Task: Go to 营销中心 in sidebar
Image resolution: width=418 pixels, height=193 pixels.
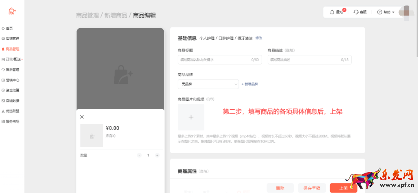Action: tap(12, 80)
